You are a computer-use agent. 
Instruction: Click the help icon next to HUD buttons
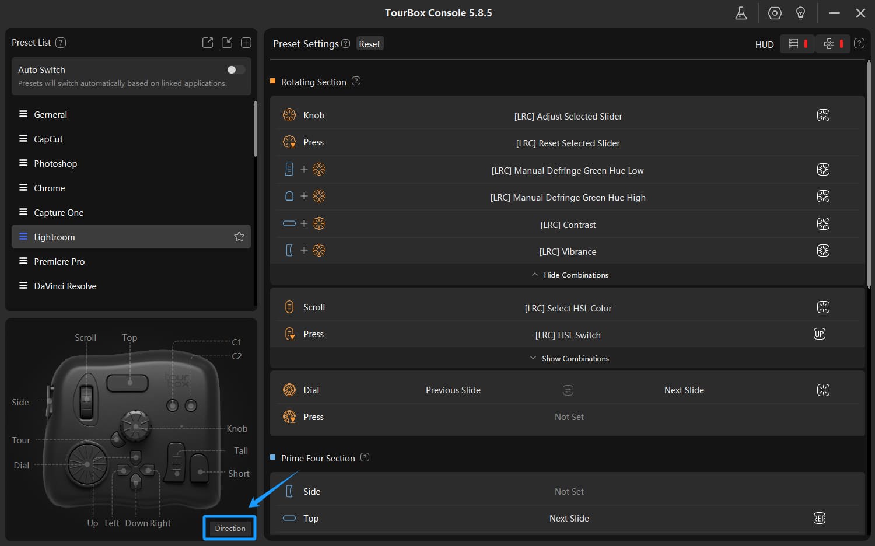[859, 43]
